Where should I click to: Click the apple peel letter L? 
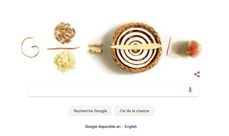[x=171, y=47]
